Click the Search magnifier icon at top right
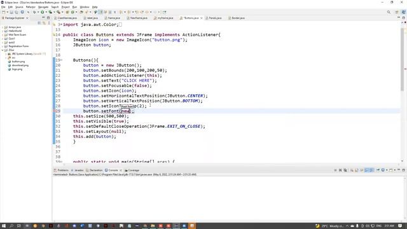The height and width of the screenshot is (229, 407). [389, 12]
